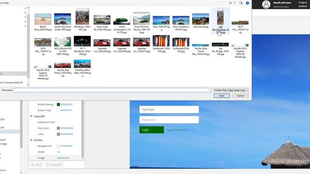This screenshot has height=174, width=310.
Task: Select the Green Porsche Taycan image file
Action: point(141,23)
